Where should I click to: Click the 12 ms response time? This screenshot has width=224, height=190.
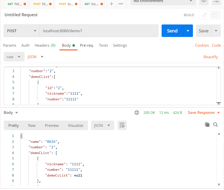click(164, 113)
